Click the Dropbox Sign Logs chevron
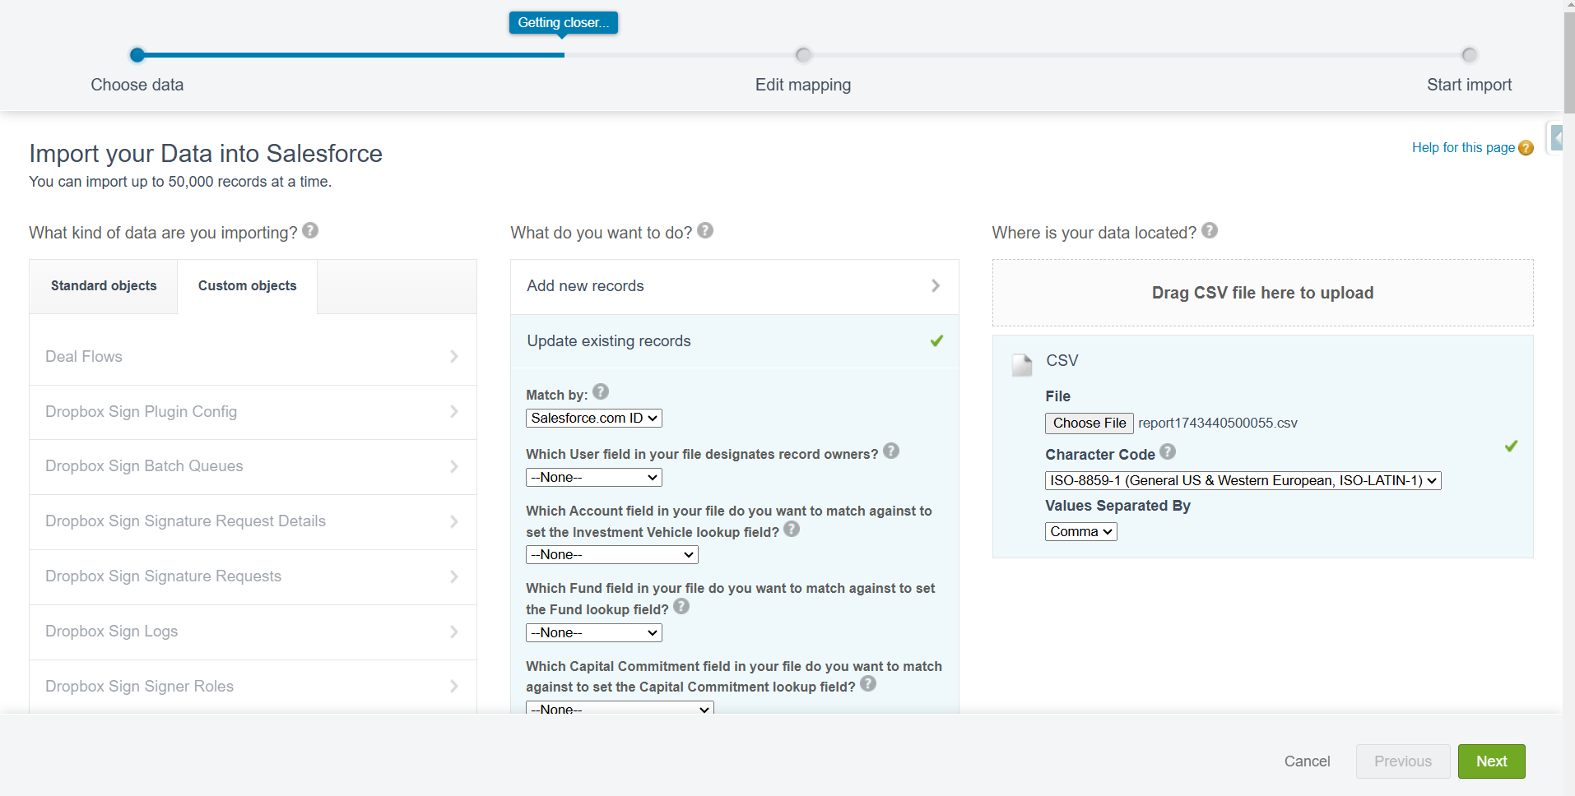 coord(454,632)
